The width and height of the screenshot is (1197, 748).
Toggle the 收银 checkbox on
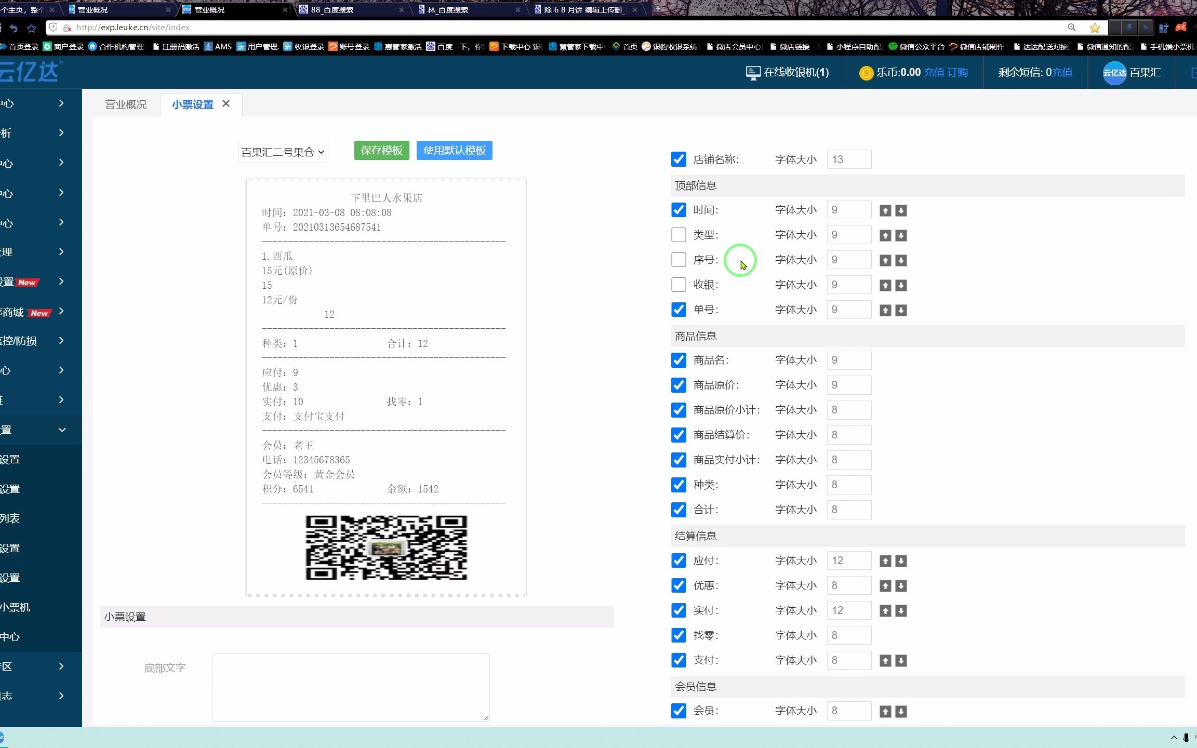(678, 284)
